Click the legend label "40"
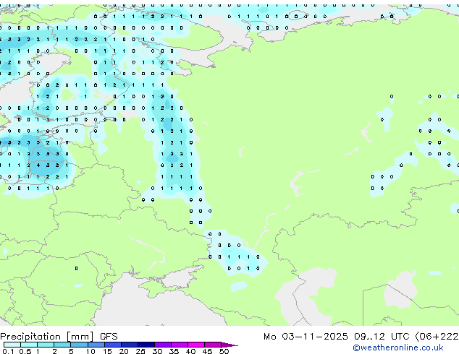The image size is (459, 354). tap(190, 351)
